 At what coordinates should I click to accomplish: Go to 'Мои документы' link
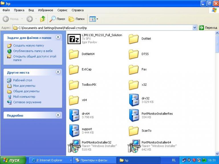pos(24,86)
